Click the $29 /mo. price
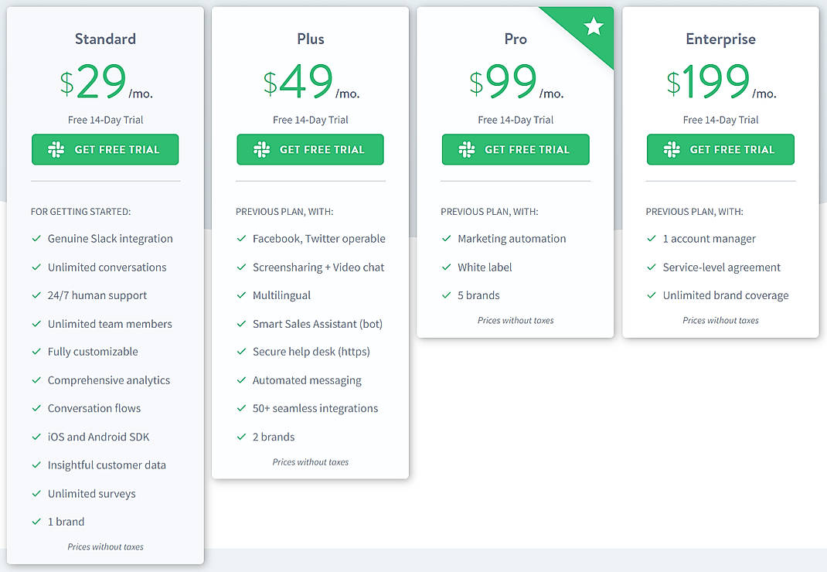Viewport: 827px width, 572px height. click(x=105, y=81)
